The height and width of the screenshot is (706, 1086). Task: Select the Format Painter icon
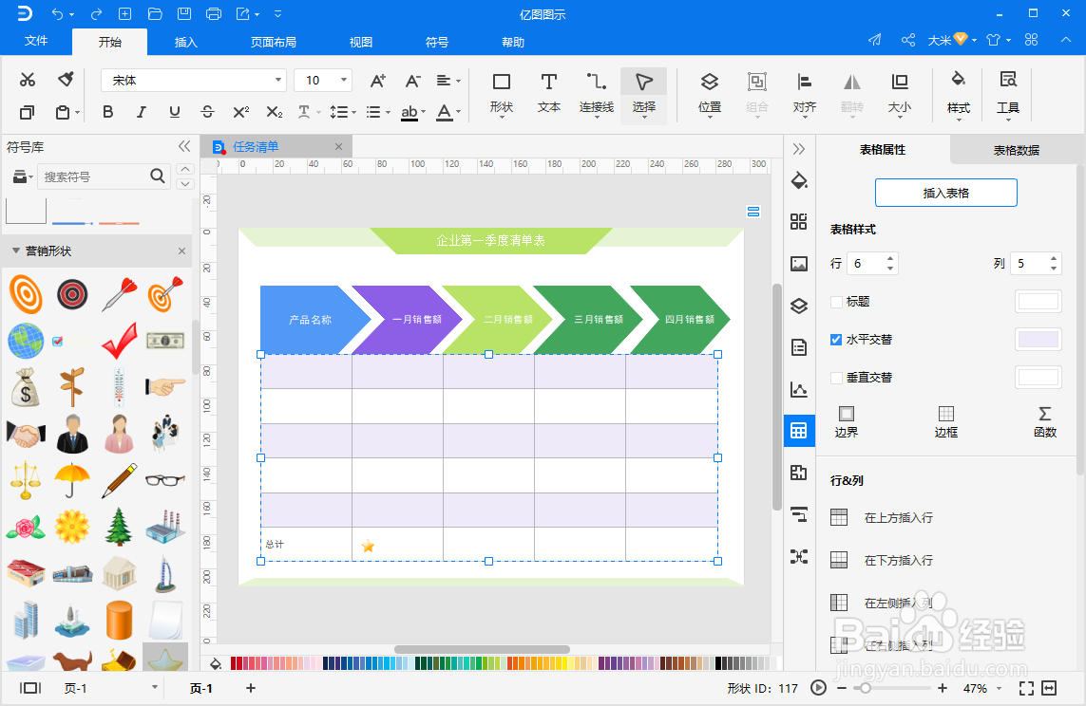(x=66, y=80)
